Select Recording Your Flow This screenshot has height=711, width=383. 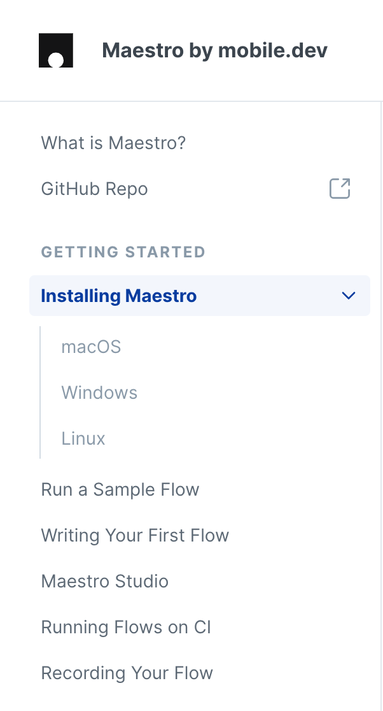[x=127, y=673]
